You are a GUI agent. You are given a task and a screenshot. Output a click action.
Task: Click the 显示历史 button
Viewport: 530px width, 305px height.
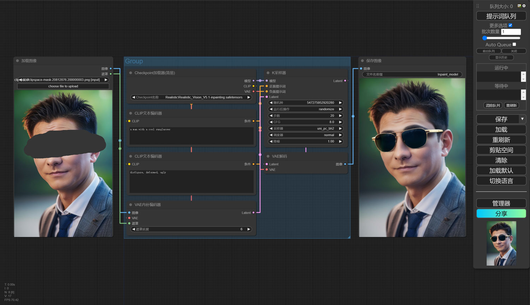tap(501, 58)
